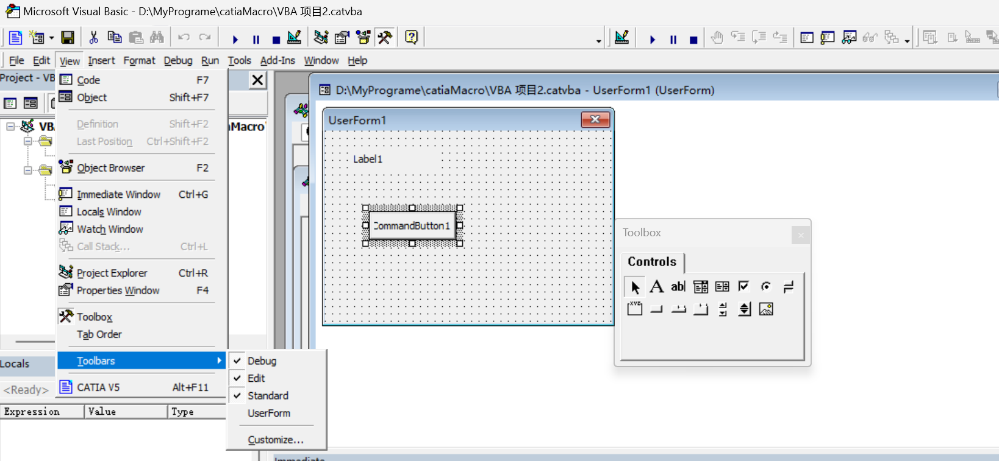Image resolution: width=999 pixels, height=461 pixels.
Task: Collapse the second folder in the project tree
Action: tap(27, 171)
